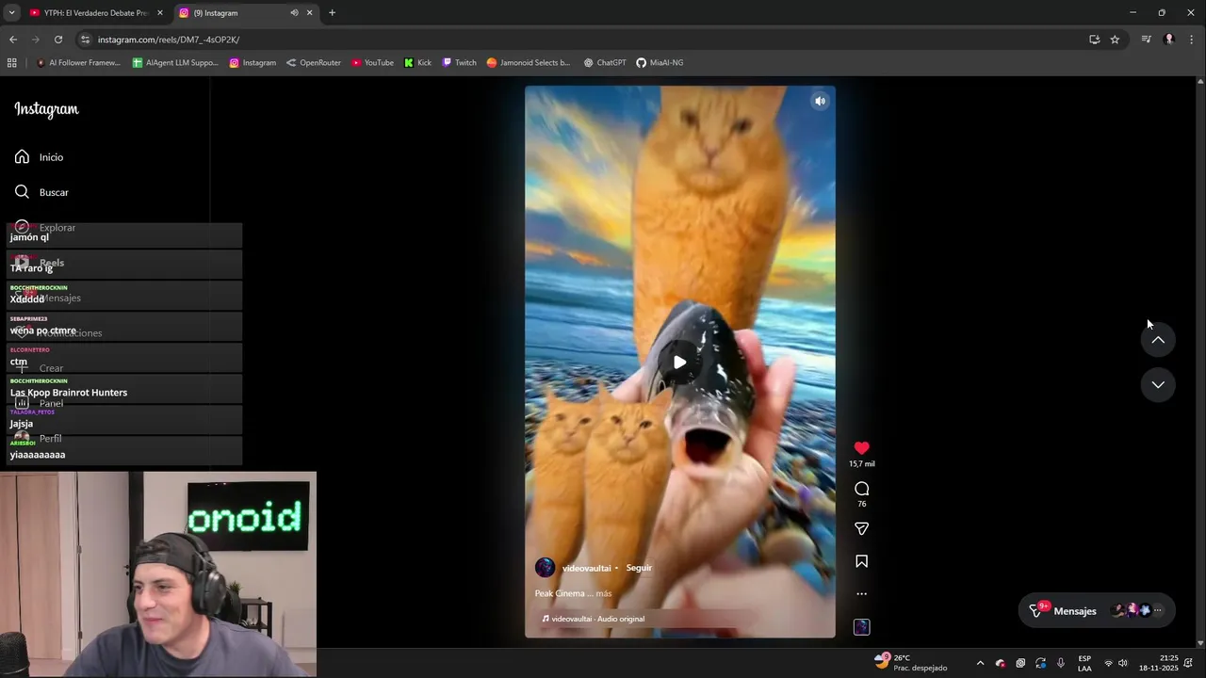
Task: Expand the caption with 'más'
Action: tap(604, 593)
